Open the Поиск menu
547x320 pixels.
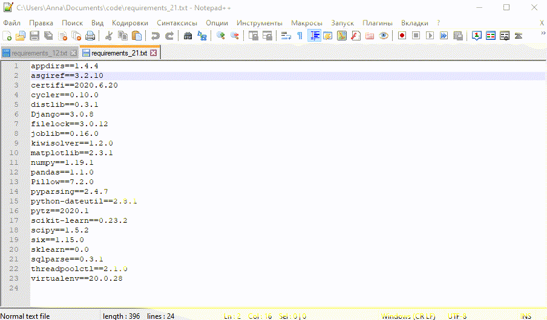(x=72, y=23)
